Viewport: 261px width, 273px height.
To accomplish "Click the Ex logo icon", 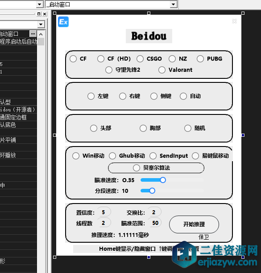I will (63, 22).
